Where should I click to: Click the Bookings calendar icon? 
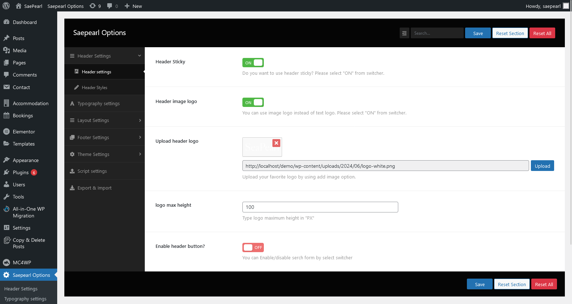(6, 116)
